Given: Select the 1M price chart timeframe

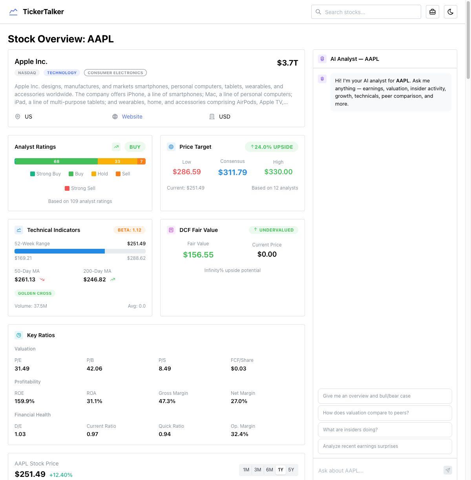Looking at the screenshot, I should 246,469.
